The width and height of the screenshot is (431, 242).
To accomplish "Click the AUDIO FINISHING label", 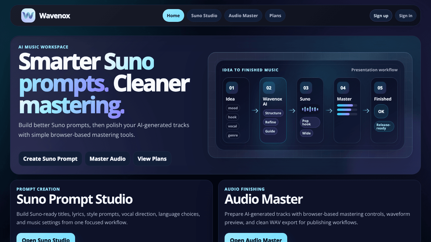I will pyautogui.click(x=244, y=189).
